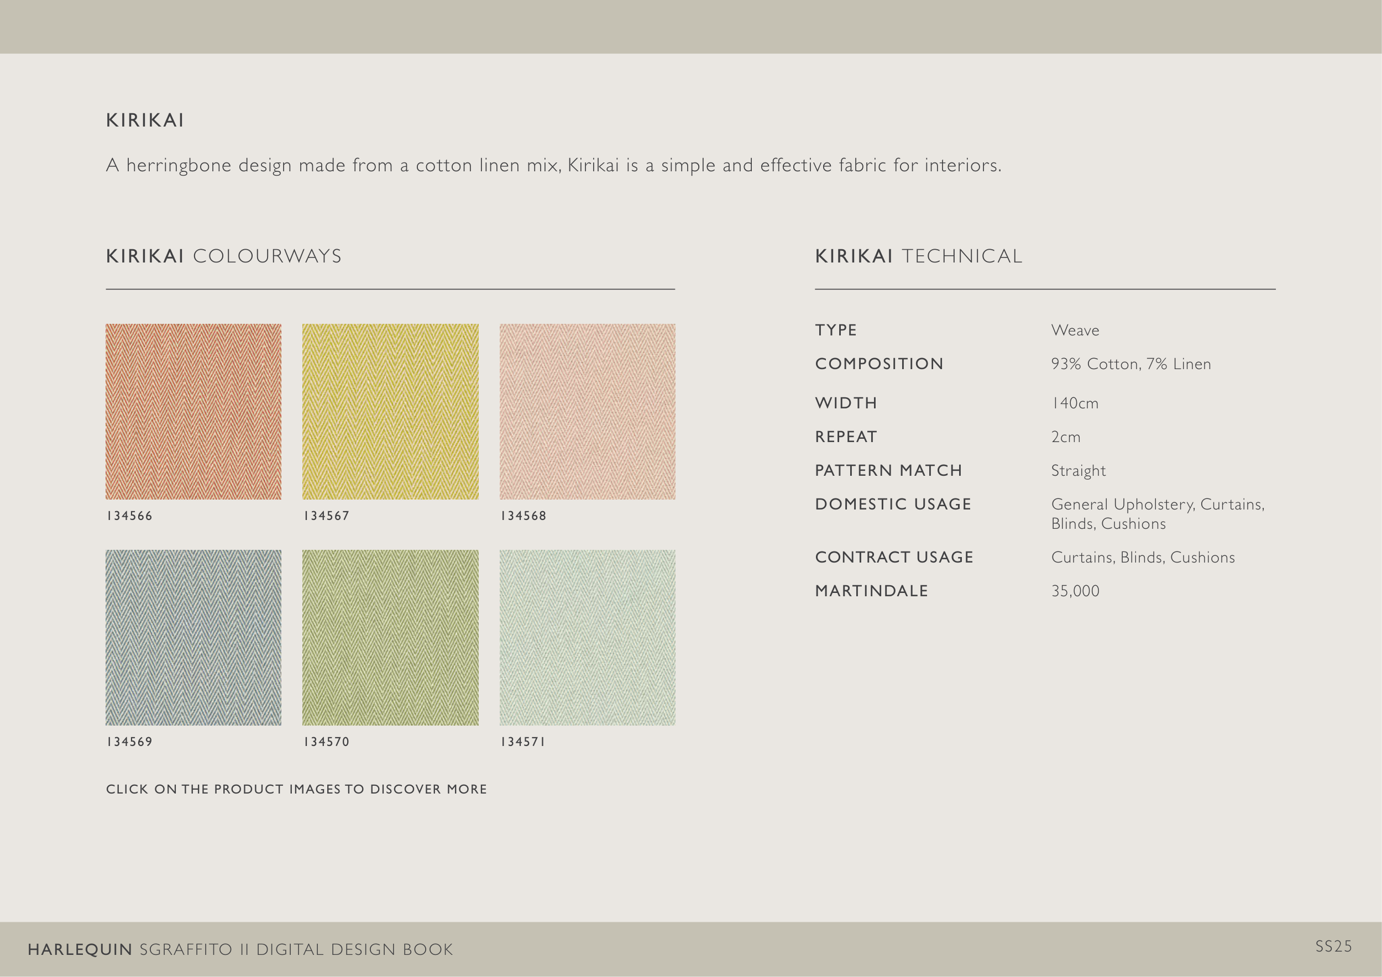Click the 93% Cotton, 7% Linen composition value
The image size is (1382, 977).
[x=1130, y=364]
